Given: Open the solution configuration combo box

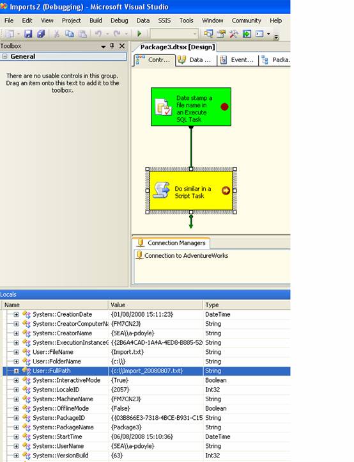Looking at the screenshot, I should click(x=174, y=34).
